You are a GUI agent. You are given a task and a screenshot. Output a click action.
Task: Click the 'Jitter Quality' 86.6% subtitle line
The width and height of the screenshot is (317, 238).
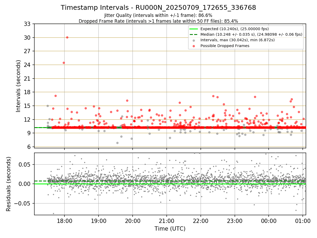(x=158, y=15)
